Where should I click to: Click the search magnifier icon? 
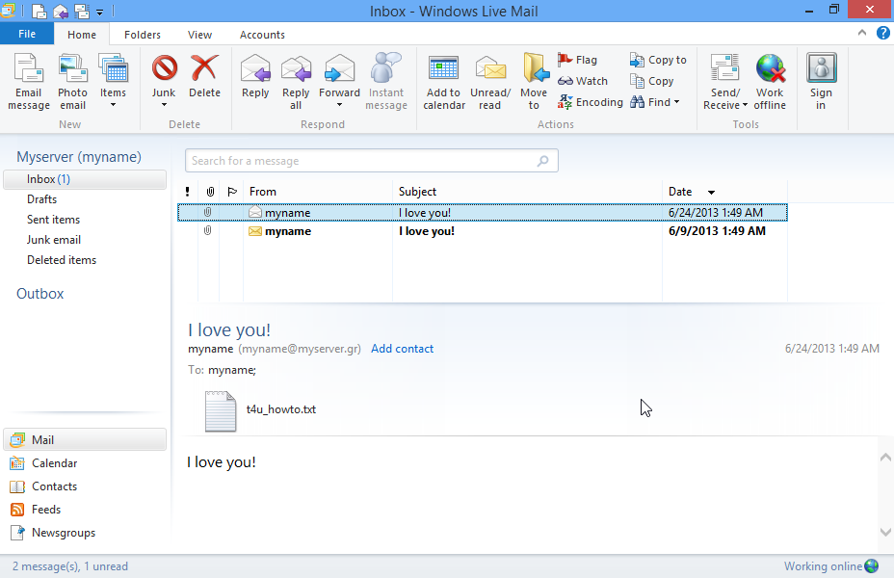(543, 161)
